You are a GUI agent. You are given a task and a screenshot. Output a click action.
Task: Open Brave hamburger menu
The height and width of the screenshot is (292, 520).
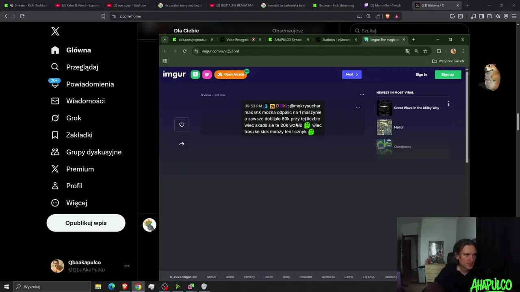514,16
